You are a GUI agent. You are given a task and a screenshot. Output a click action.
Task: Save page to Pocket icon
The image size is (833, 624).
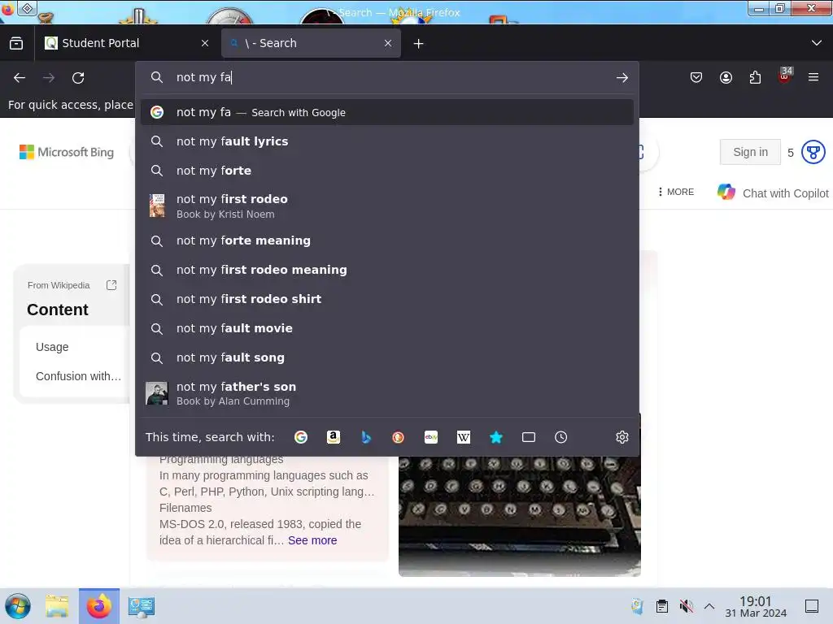(x=696, y=77)
